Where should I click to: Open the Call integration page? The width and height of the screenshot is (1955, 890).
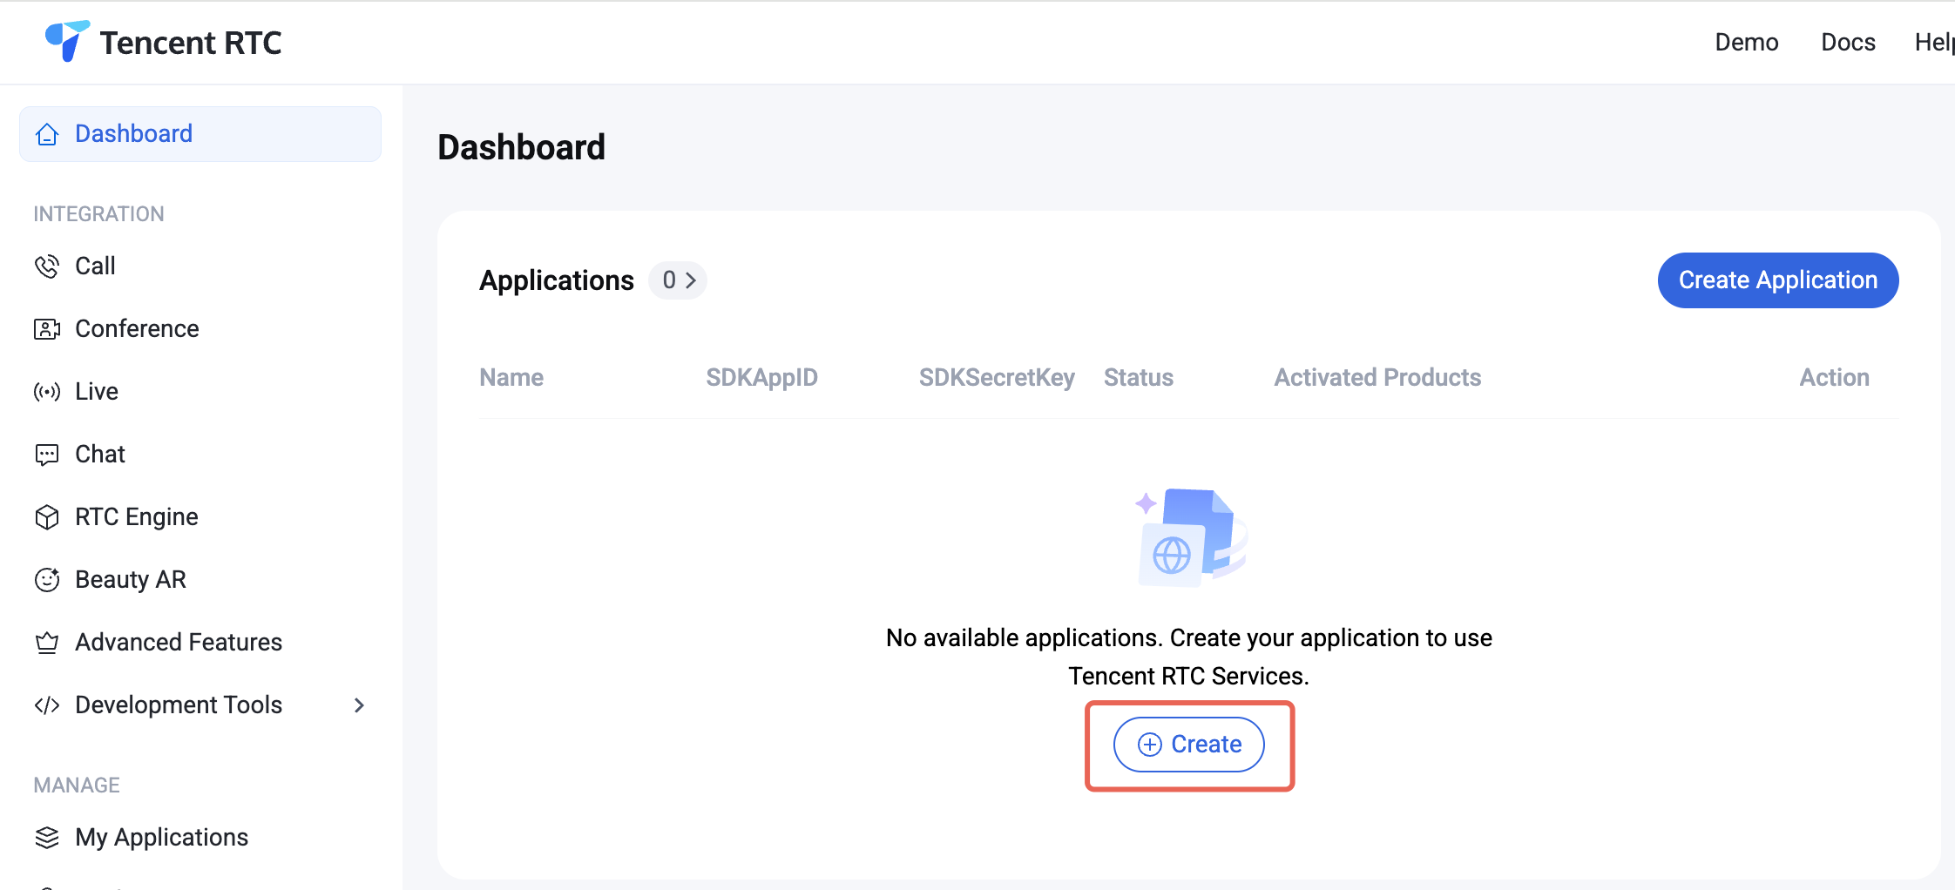(200, 266)
